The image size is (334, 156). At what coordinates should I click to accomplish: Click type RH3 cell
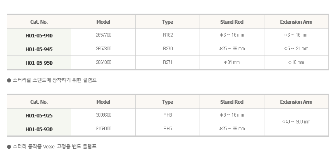pos(168,115)
